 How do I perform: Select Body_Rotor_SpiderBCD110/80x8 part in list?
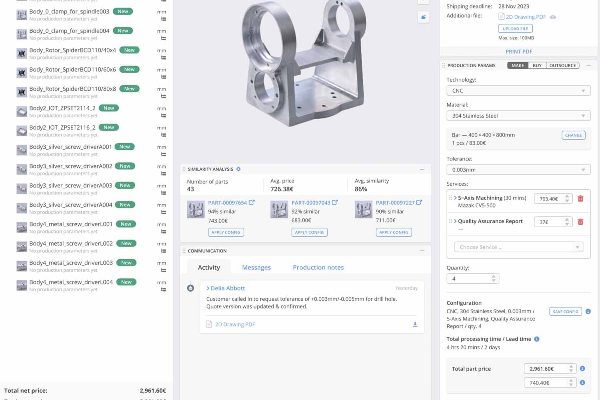72,89
